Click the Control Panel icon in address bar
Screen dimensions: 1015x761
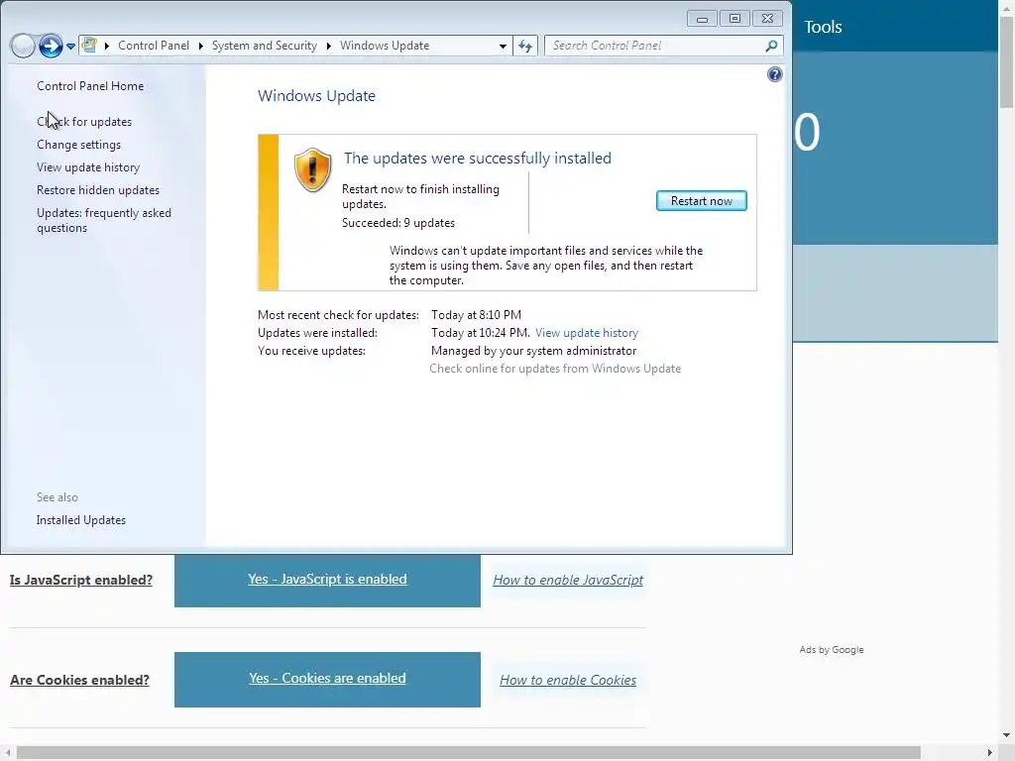click(x=89, y=46)
